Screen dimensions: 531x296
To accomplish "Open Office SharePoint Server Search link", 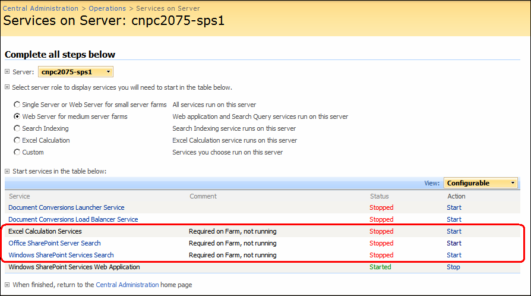I will pyautogui.click(x=55, y=243).
